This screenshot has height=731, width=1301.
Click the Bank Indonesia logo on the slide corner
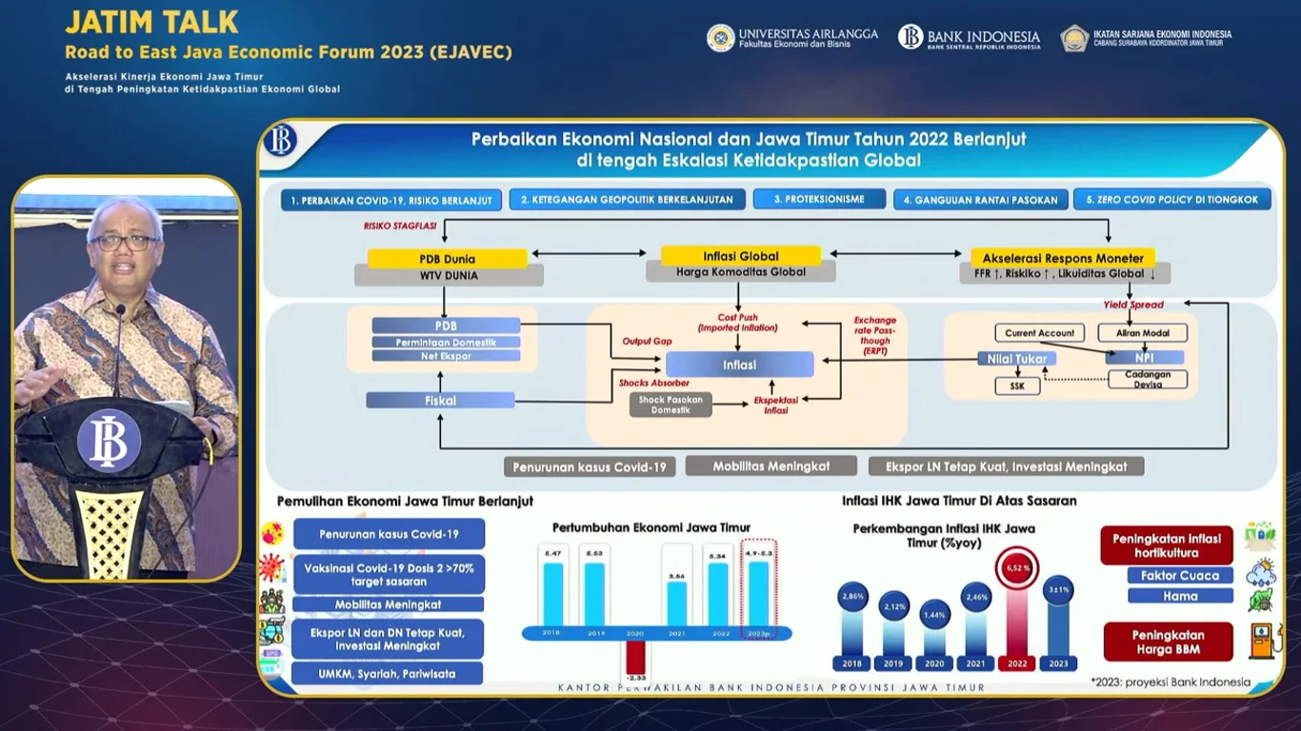click(x=281, y=140)
